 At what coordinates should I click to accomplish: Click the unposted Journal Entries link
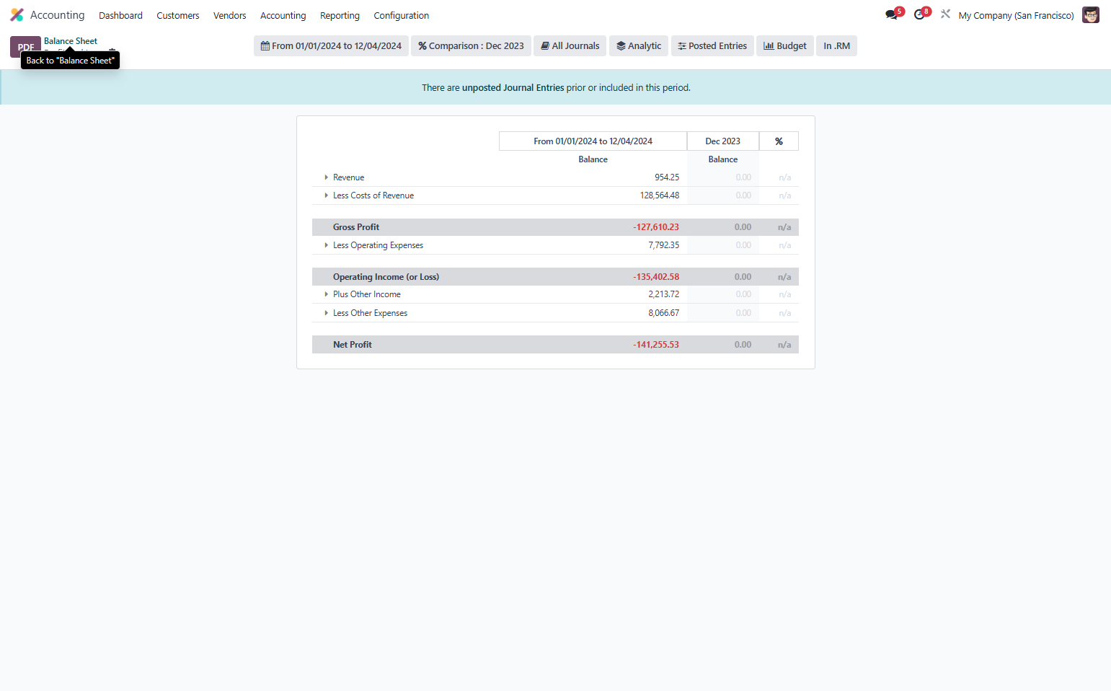[x=513, y=87]
